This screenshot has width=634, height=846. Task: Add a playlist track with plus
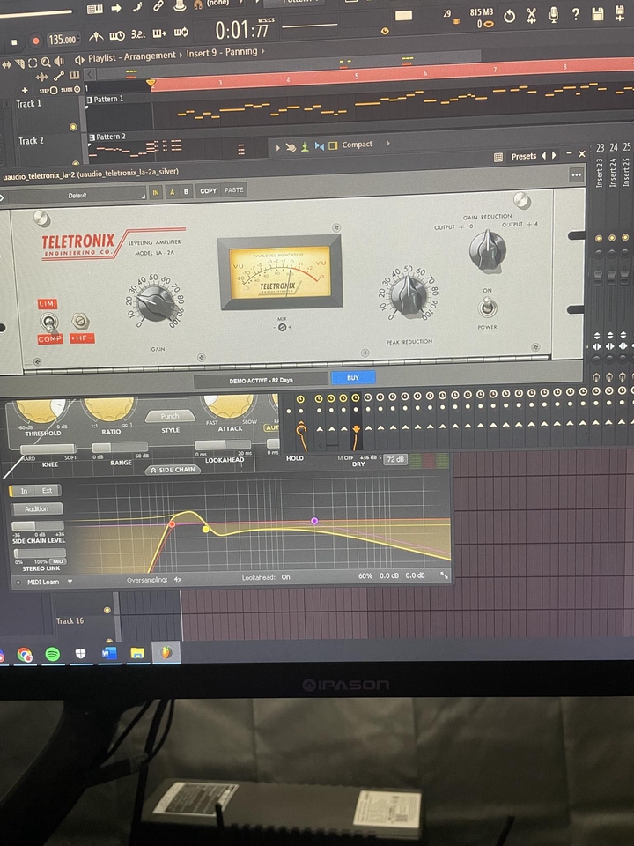click(25, 90)
